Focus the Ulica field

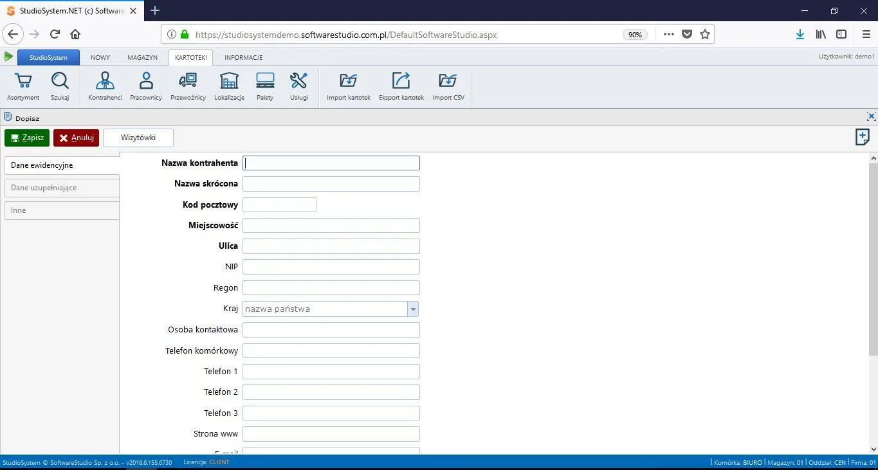click(x=331, y=246)
